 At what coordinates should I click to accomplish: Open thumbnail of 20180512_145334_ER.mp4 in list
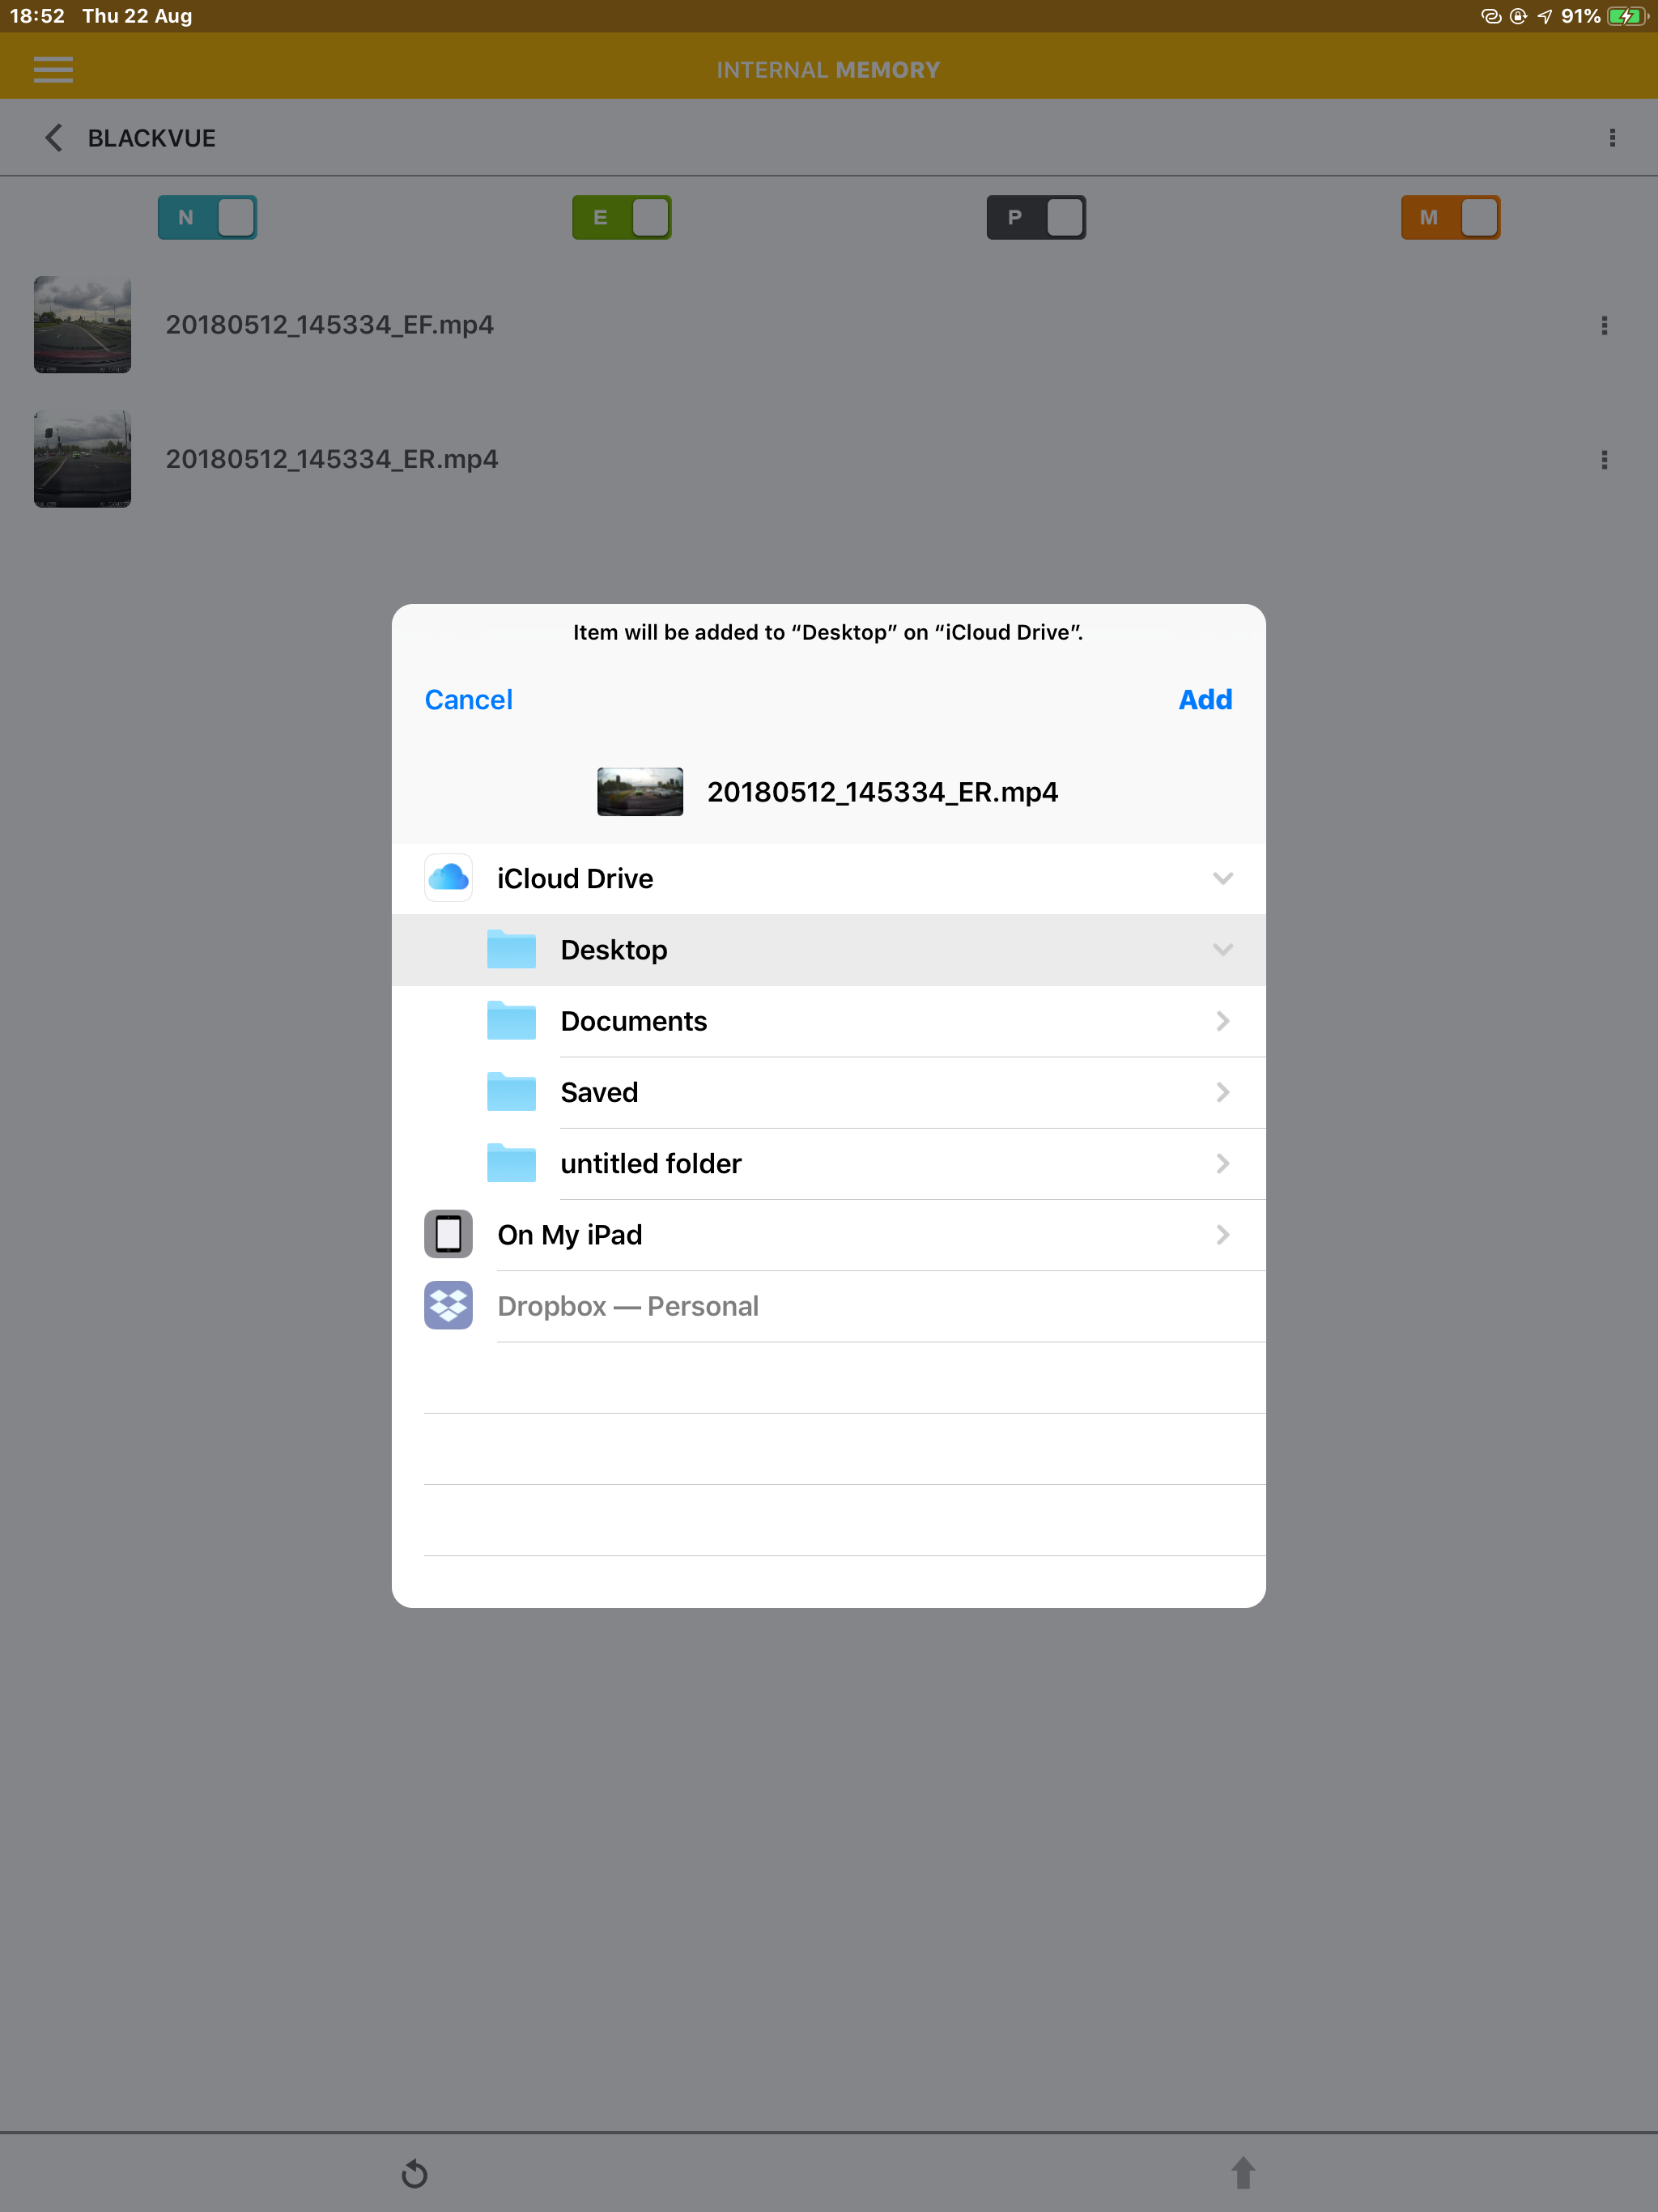pos(82,459)
